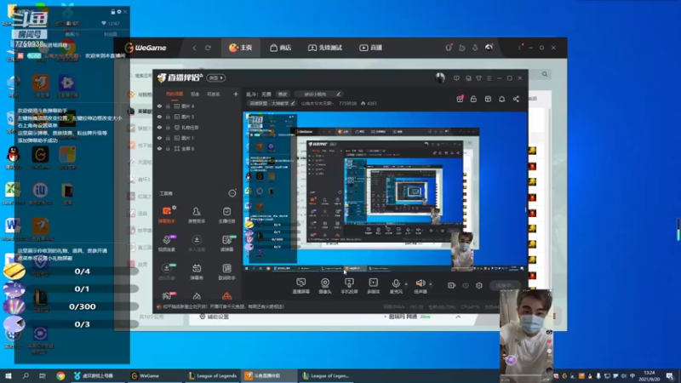The width and height of the screenshot is (681, 383).
Task: Open the mode pill next to 直播伴侣 logo
Action: click(216, 77)
